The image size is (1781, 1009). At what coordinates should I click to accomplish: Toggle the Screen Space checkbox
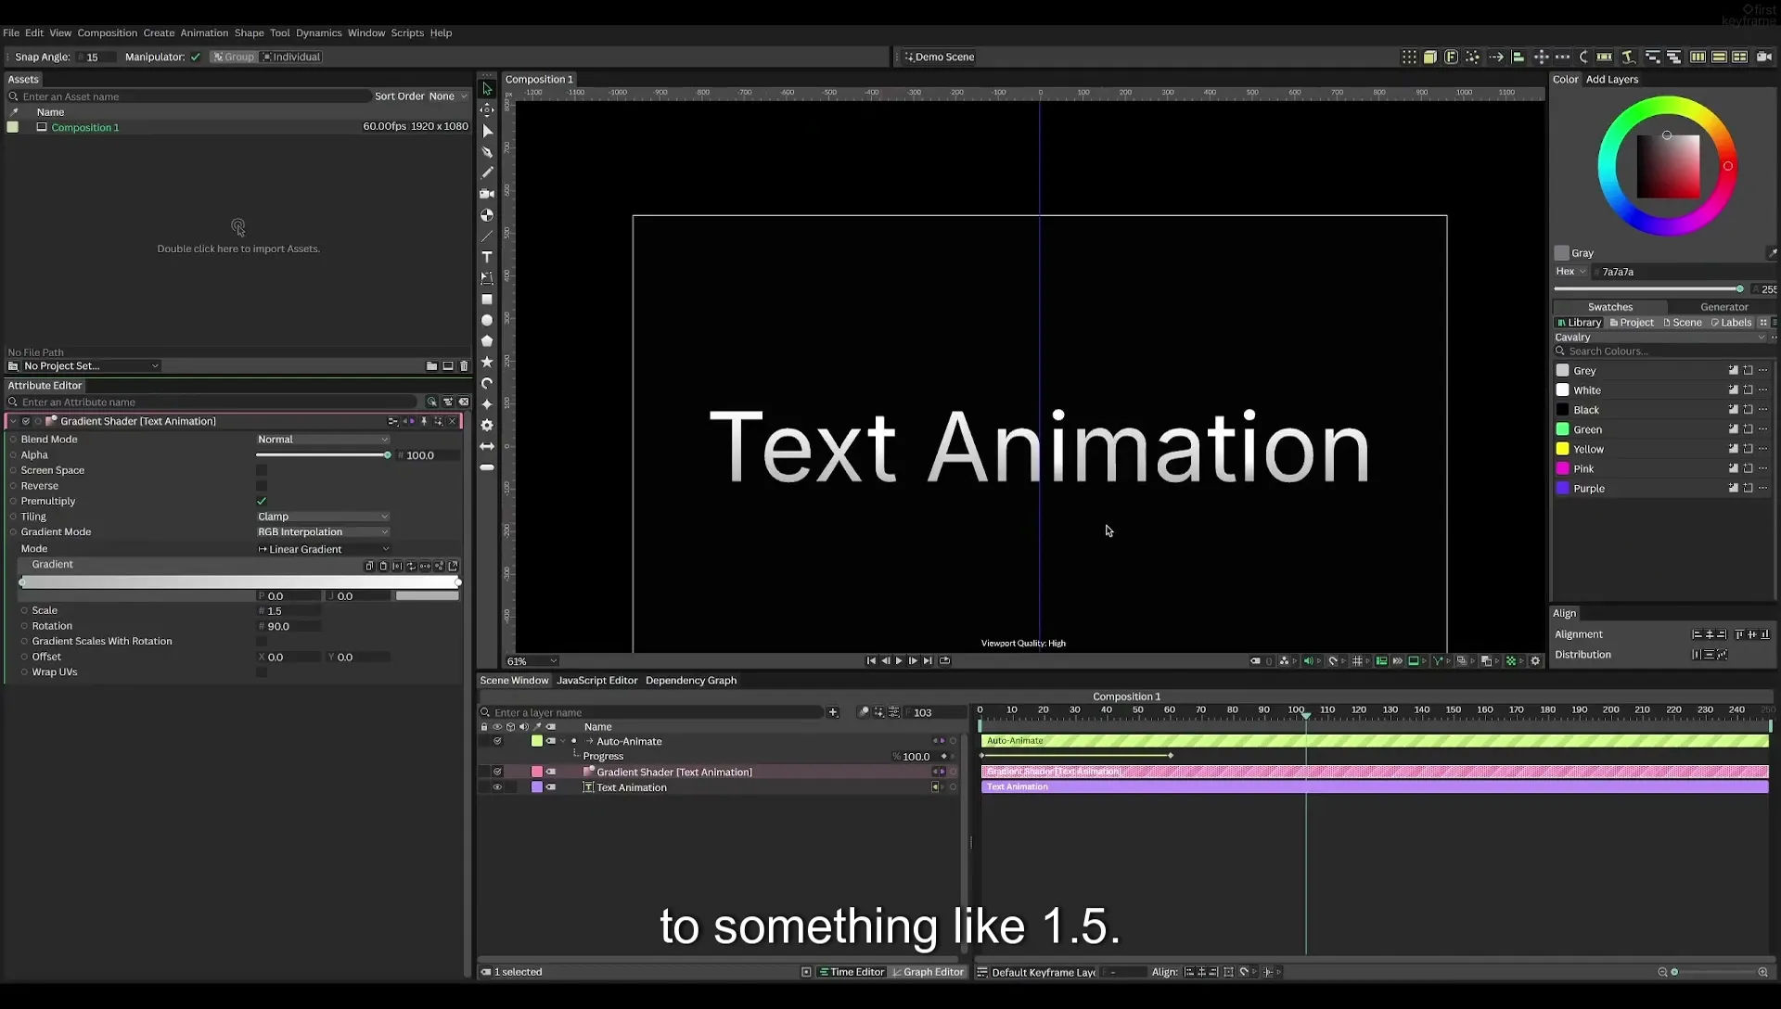pos(262,470)
